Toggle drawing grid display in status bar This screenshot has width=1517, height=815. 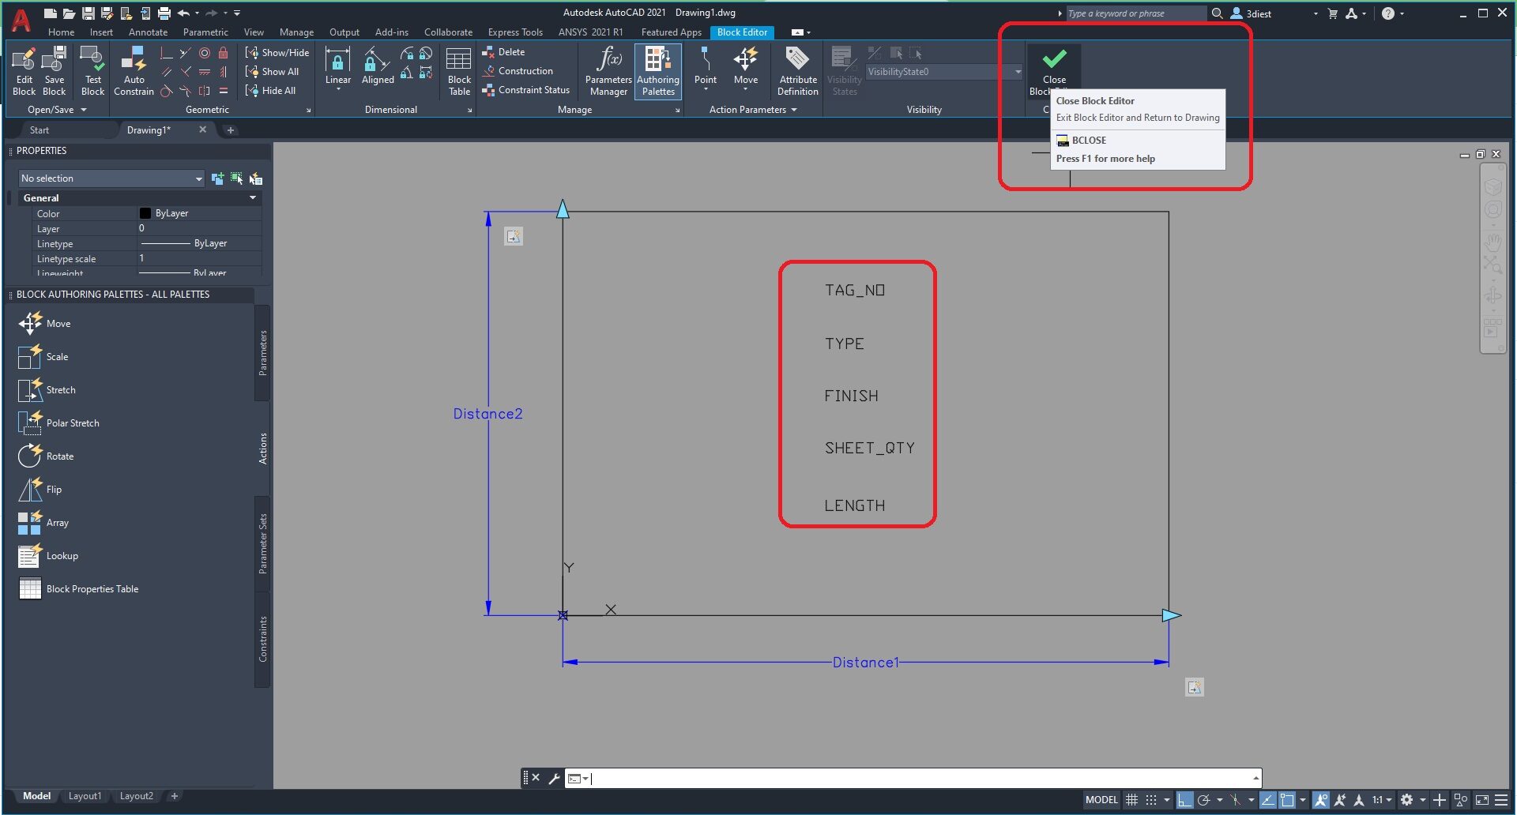(x=1131, y=800)
